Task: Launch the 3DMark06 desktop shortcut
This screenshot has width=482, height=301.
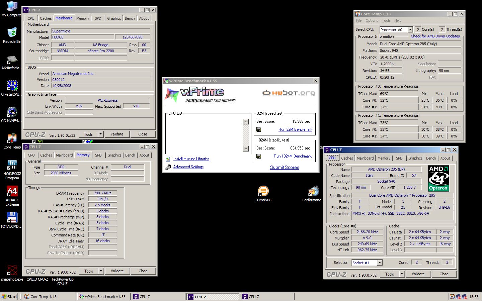Action: click(x=263, y=191)
